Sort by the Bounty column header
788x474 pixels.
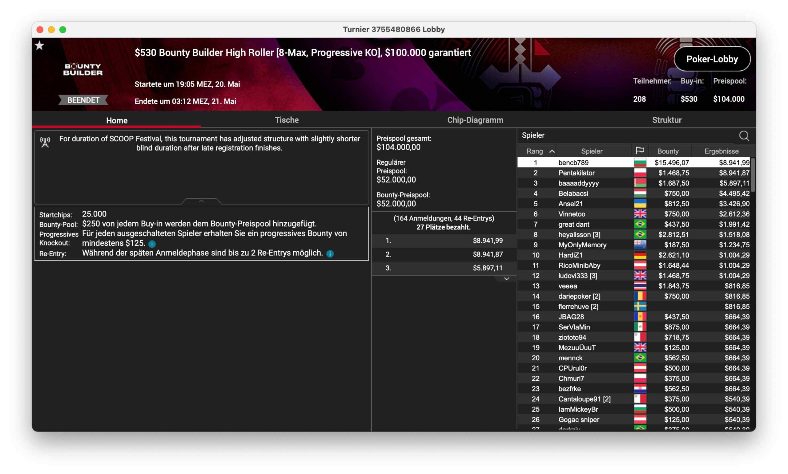click(x=668, y=151)
